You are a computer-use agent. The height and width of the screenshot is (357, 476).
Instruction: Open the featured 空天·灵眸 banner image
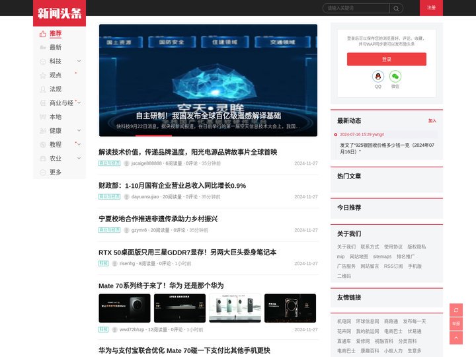[x=208, y=80]
